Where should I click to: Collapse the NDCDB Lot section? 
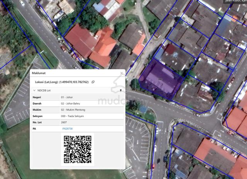(34, 91)
